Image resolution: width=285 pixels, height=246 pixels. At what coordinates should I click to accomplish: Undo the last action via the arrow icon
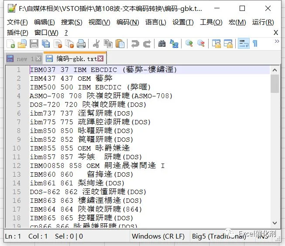135,44
